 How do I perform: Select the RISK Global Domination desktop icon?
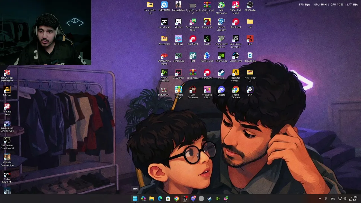(7, 76)
